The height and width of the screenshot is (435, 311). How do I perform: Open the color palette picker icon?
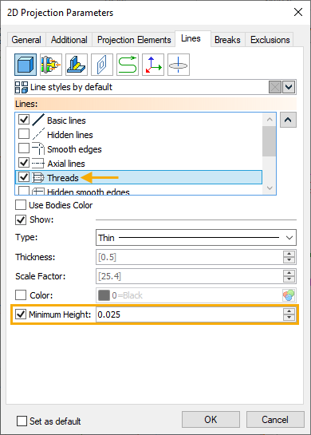(x=289, y=295)
